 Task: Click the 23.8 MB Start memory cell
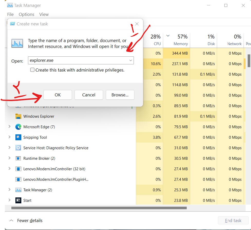[x=176, y=201]
